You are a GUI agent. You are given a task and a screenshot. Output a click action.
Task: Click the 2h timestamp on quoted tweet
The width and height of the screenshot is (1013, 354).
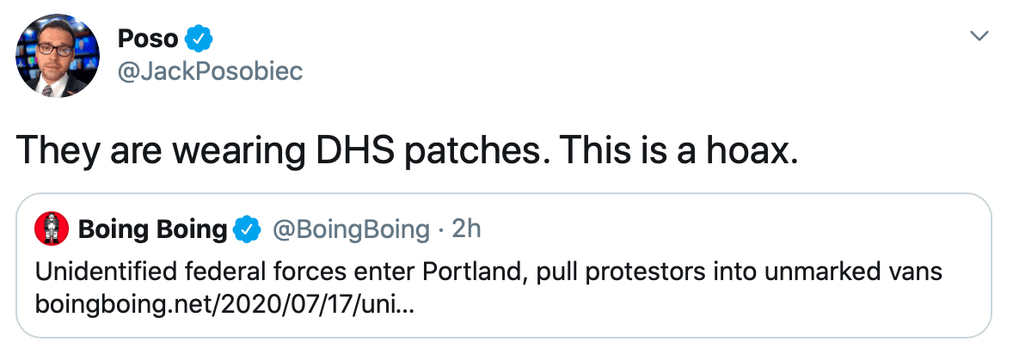[465, 229]
